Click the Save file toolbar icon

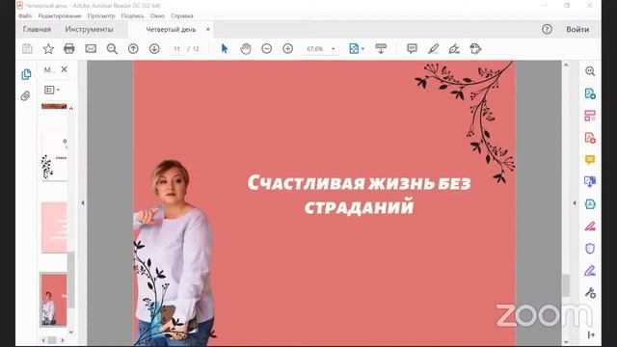[27, 49]
